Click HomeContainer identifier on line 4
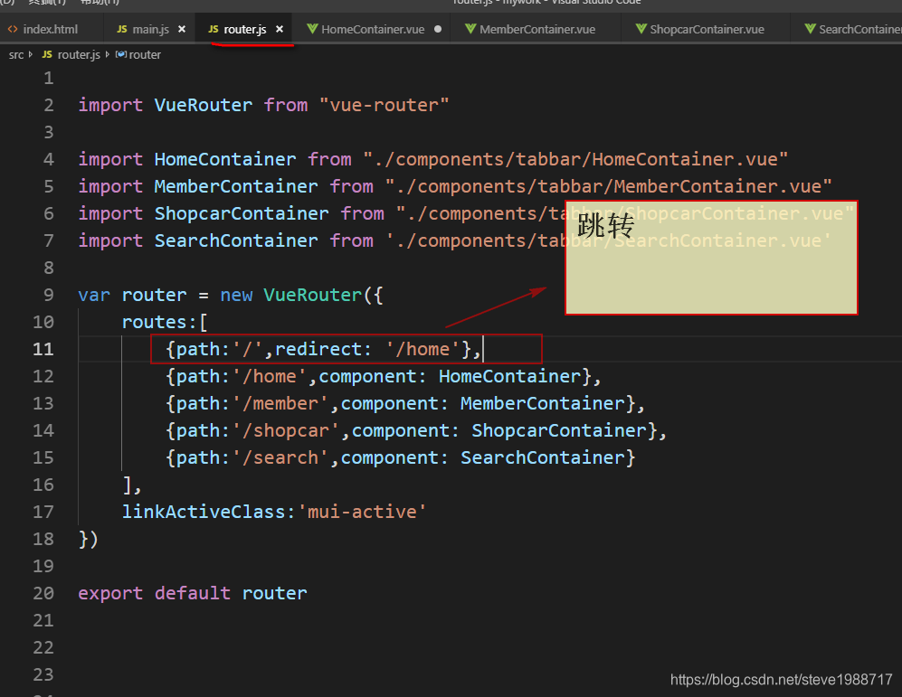 pos(225,159)
